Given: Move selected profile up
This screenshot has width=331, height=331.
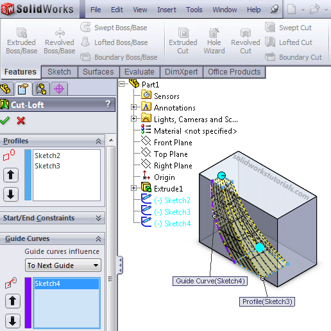Looking at the screenshot, I should 11,175.
